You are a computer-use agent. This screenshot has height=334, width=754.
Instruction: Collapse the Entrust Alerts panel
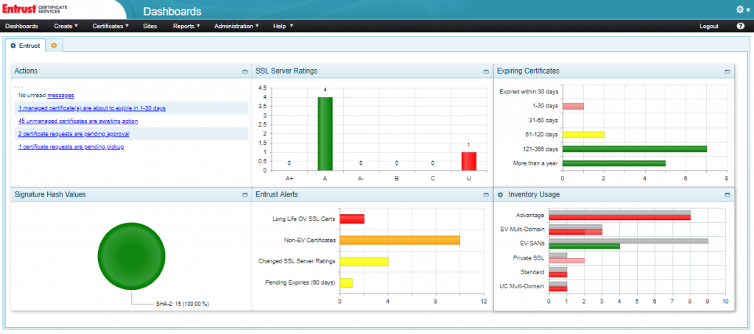486,195
